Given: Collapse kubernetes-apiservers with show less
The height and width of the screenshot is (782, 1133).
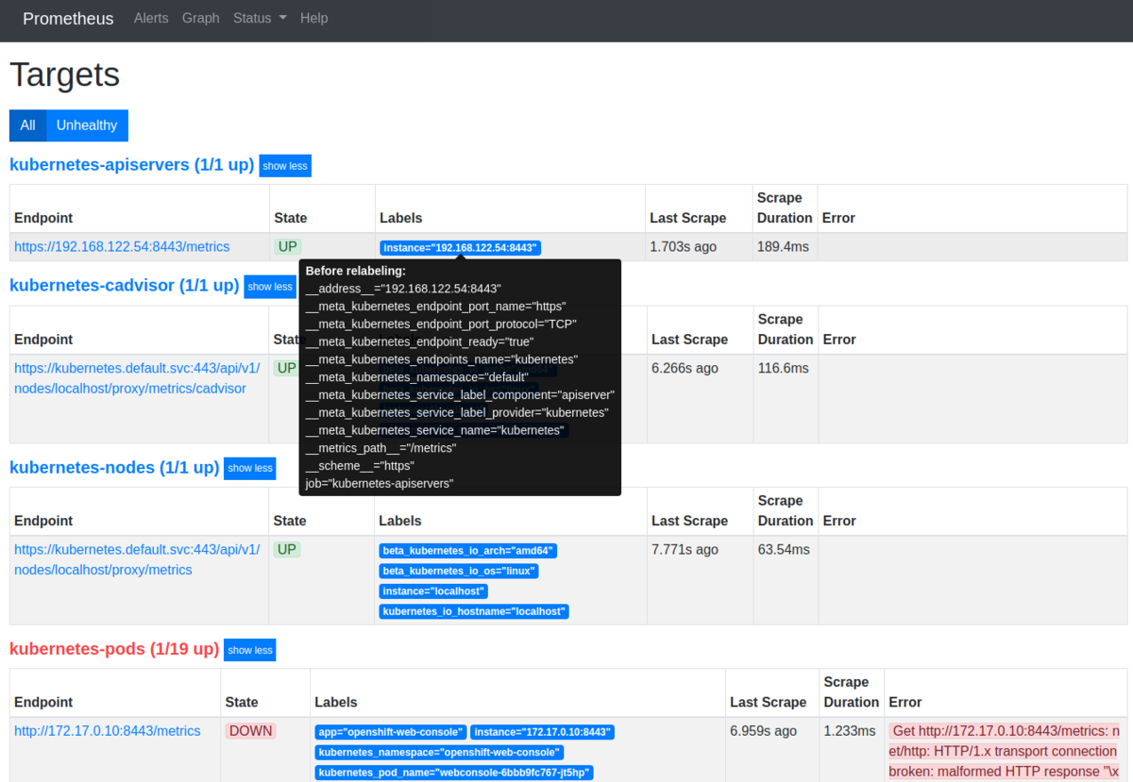Looking at the screenshot, I should (x=285, y=166).
